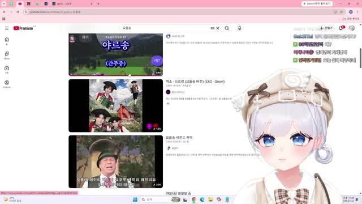Bookmark this page with the star icon
Viewport: 362px width, 204px height.
pos(342,12)
